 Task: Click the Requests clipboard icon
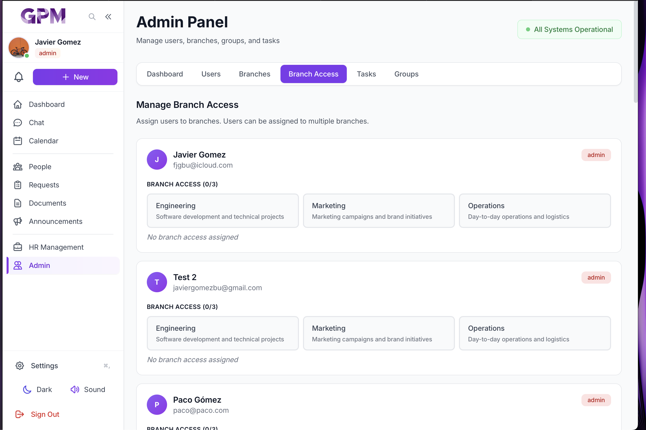pos(18,185)
